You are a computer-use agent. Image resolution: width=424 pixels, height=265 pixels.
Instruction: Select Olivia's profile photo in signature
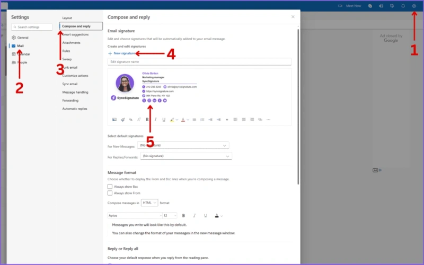click(125, 83)
